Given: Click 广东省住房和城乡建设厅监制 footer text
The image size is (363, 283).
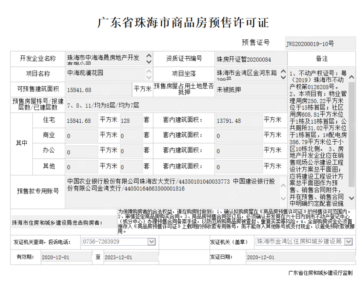Looking at the screenshot, I should click(x=320, y=273).
